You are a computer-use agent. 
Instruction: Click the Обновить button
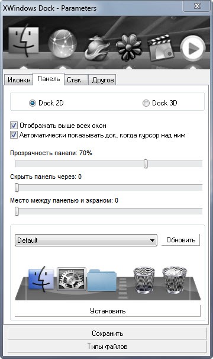pos(180,240)
